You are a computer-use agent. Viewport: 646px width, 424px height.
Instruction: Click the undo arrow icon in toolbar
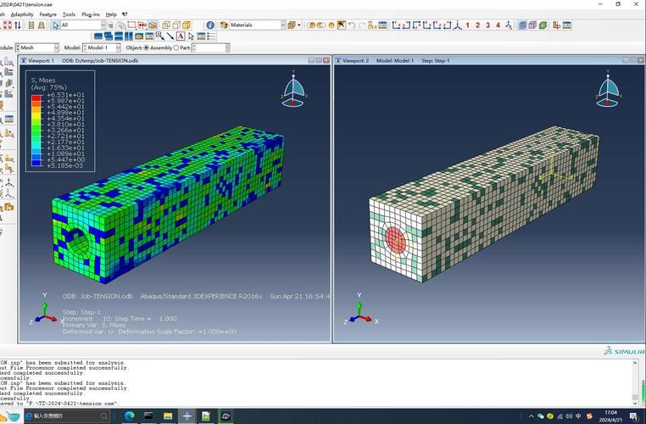pos(351,25)
